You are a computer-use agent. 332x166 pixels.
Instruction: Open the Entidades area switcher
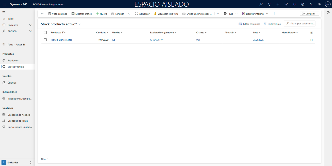(x=17, y=162)
